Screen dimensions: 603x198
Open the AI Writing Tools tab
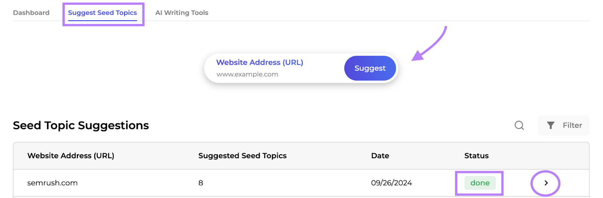182,13
